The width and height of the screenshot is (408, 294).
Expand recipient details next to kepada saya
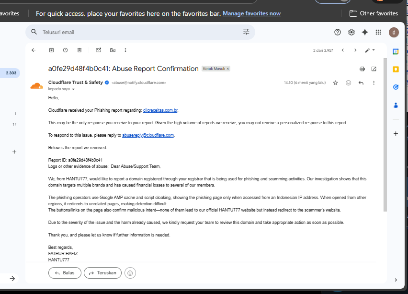click(73, 89)
